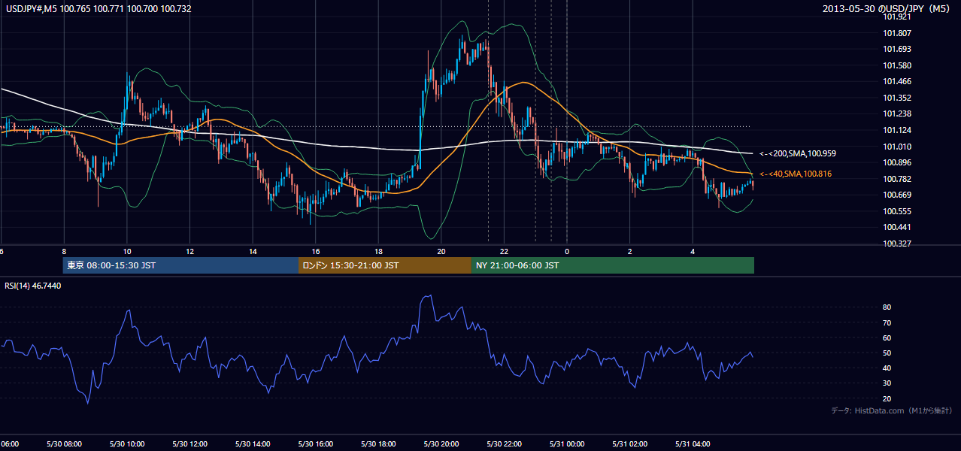
Task: Click price level 100.669 on the axis
Action: [896, 195]
